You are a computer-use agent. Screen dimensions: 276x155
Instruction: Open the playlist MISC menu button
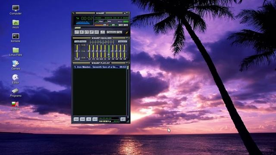pos(95,119)
